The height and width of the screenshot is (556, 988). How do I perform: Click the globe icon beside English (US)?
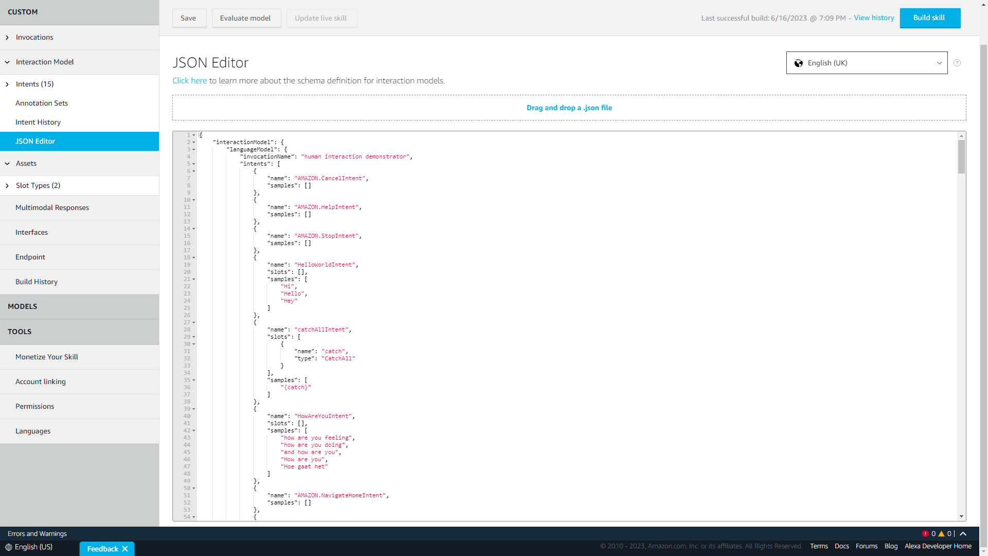[x=9, y=547]
